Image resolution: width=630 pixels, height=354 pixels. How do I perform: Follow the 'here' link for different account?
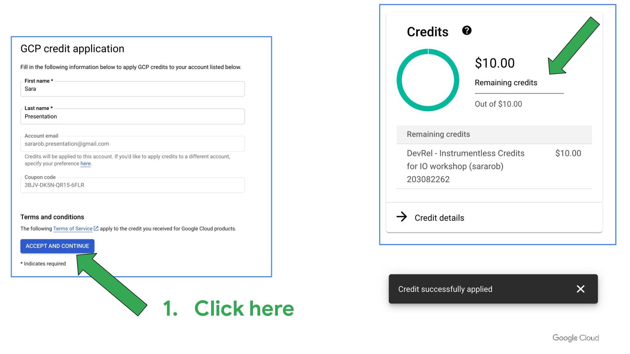[85, 164]
